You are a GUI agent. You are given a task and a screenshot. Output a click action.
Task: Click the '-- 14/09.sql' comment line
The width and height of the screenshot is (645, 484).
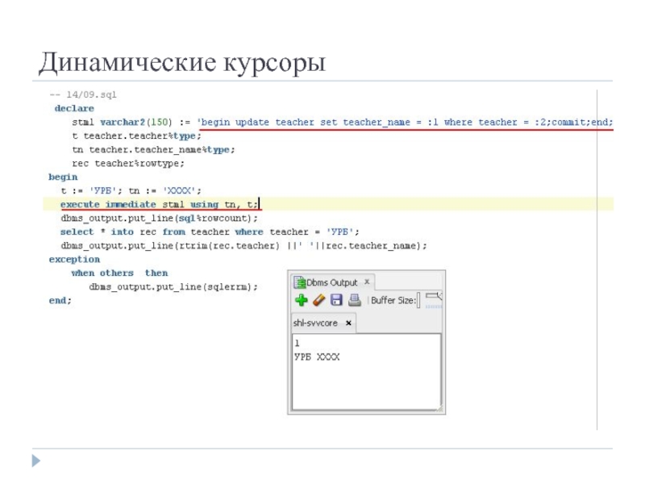[80, 95]
